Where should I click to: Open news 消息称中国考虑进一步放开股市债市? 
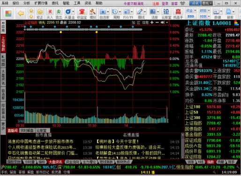pyautogui.click(x=40, y=142)
